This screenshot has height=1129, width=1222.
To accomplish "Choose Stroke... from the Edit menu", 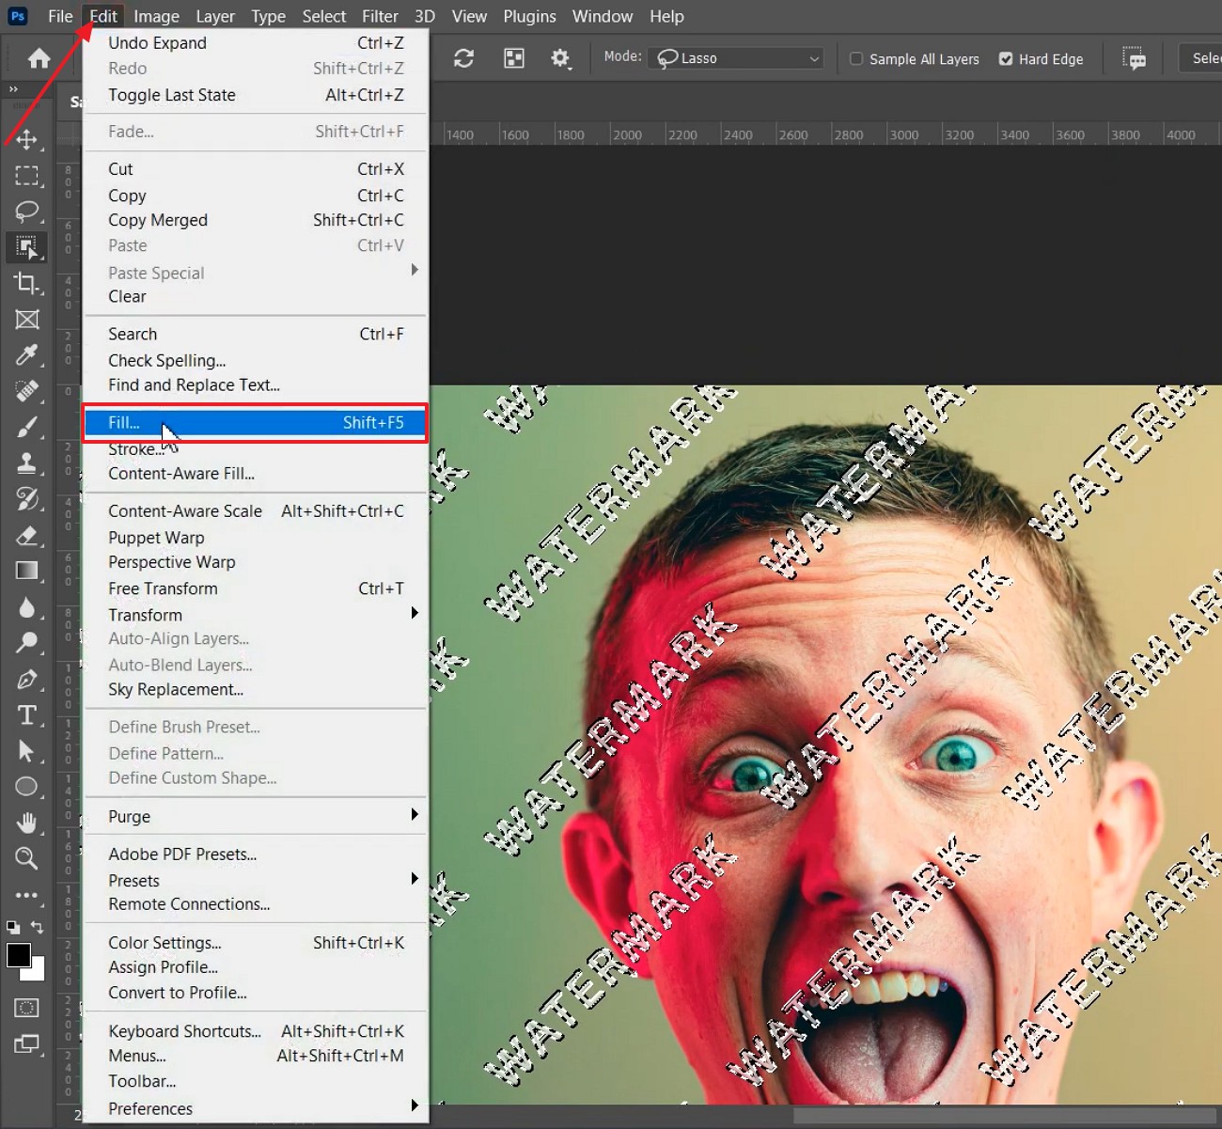I will 257,449.
